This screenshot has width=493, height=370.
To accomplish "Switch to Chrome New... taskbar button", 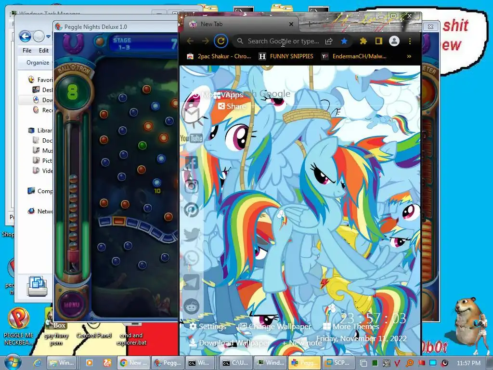I will [133, 363].
